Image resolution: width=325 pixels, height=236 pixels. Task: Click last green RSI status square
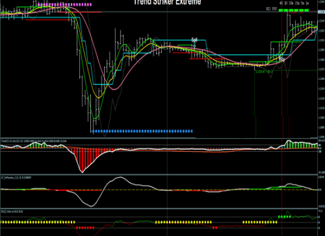pos(307,10)
